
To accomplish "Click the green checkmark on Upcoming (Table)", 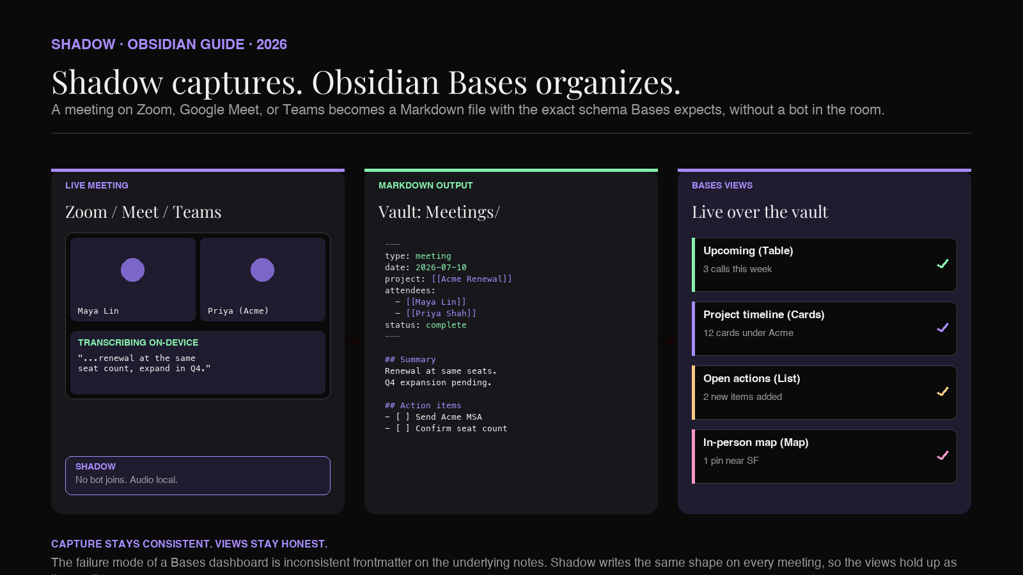I will point(942,264).
